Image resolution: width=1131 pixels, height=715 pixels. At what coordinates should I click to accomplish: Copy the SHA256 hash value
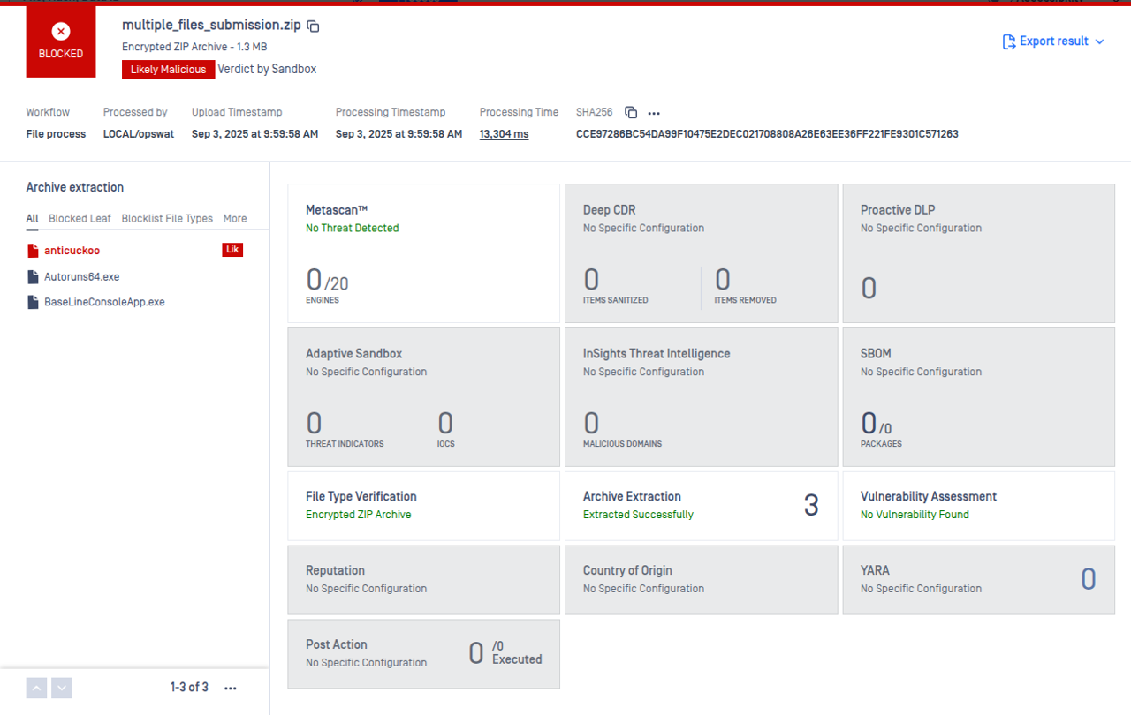631,113
